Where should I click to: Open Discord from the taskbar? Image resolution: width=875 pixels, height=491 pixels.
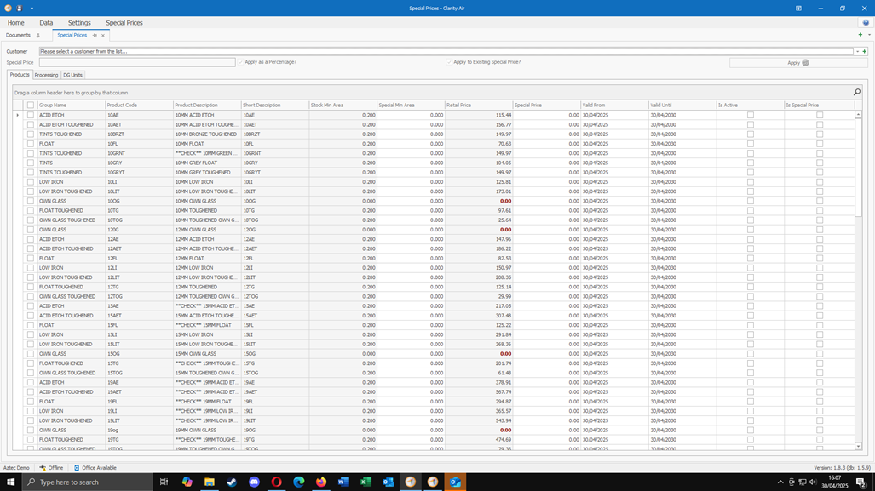pos(254,482)
